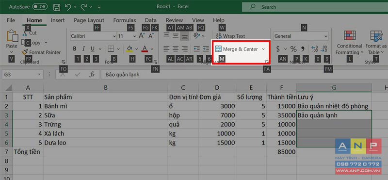This screenshot has width=388, height=180.
Task: Toggle the AutoSave switch
Action: click(x=40, y=7)
